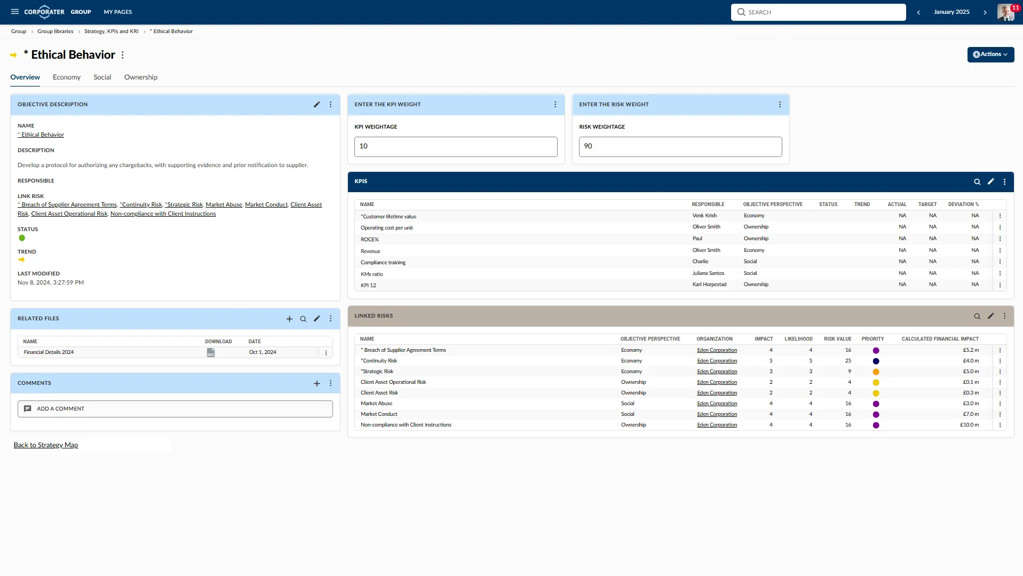Screen dimensions: 1023x576
Task: Open row menu for KPI 12
Action: pos(1000,285)
